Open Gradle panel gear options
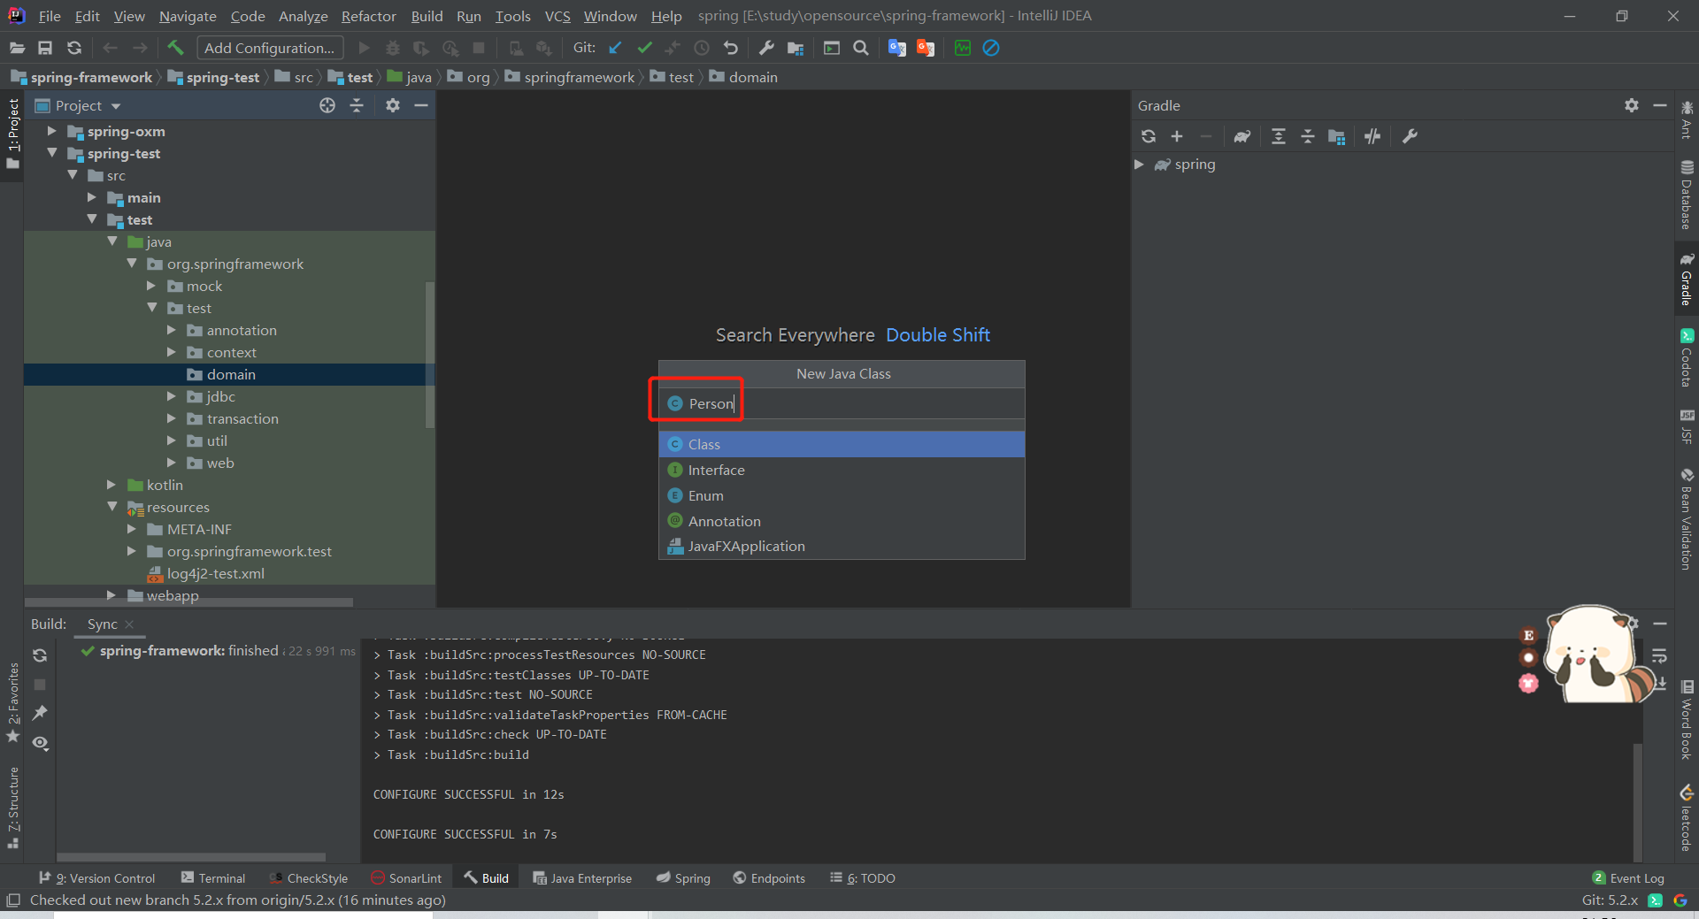Screen dimensions: 1699x919 pyautogui.click(x=1632, y=105)
